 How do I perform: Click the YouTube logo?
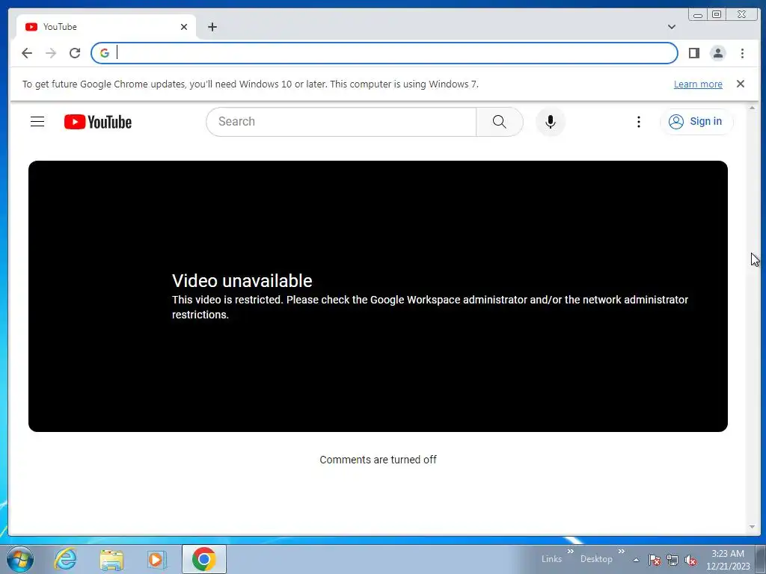(x=98, y=122)
